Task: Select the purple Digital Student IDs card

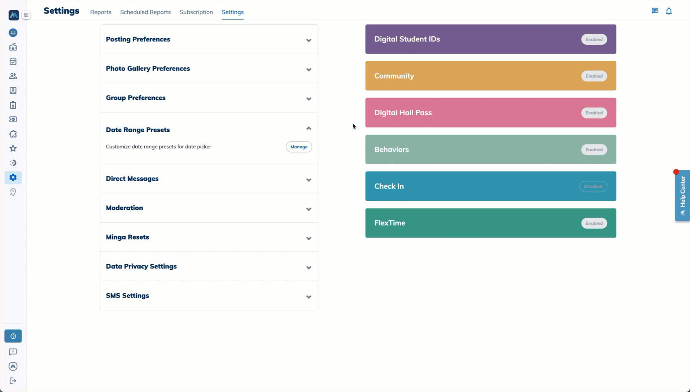Action: coord(490,39)
